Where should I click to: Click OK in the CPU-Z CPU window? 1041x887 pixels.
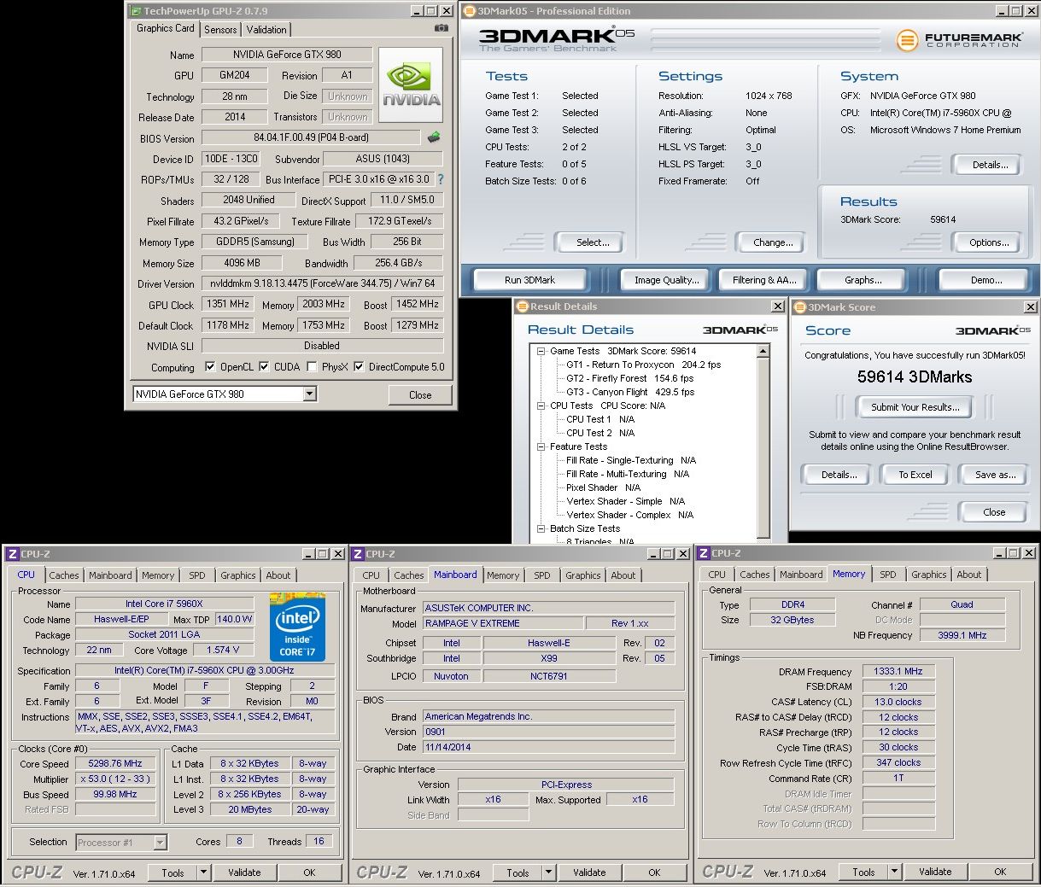tap(309, 872)
